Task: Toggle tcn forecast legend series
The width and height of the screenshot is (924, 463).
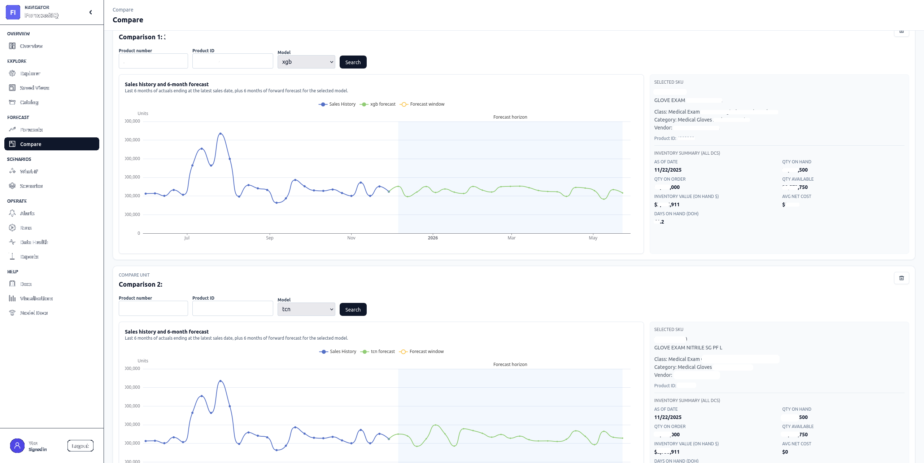Action: [378, 352]
